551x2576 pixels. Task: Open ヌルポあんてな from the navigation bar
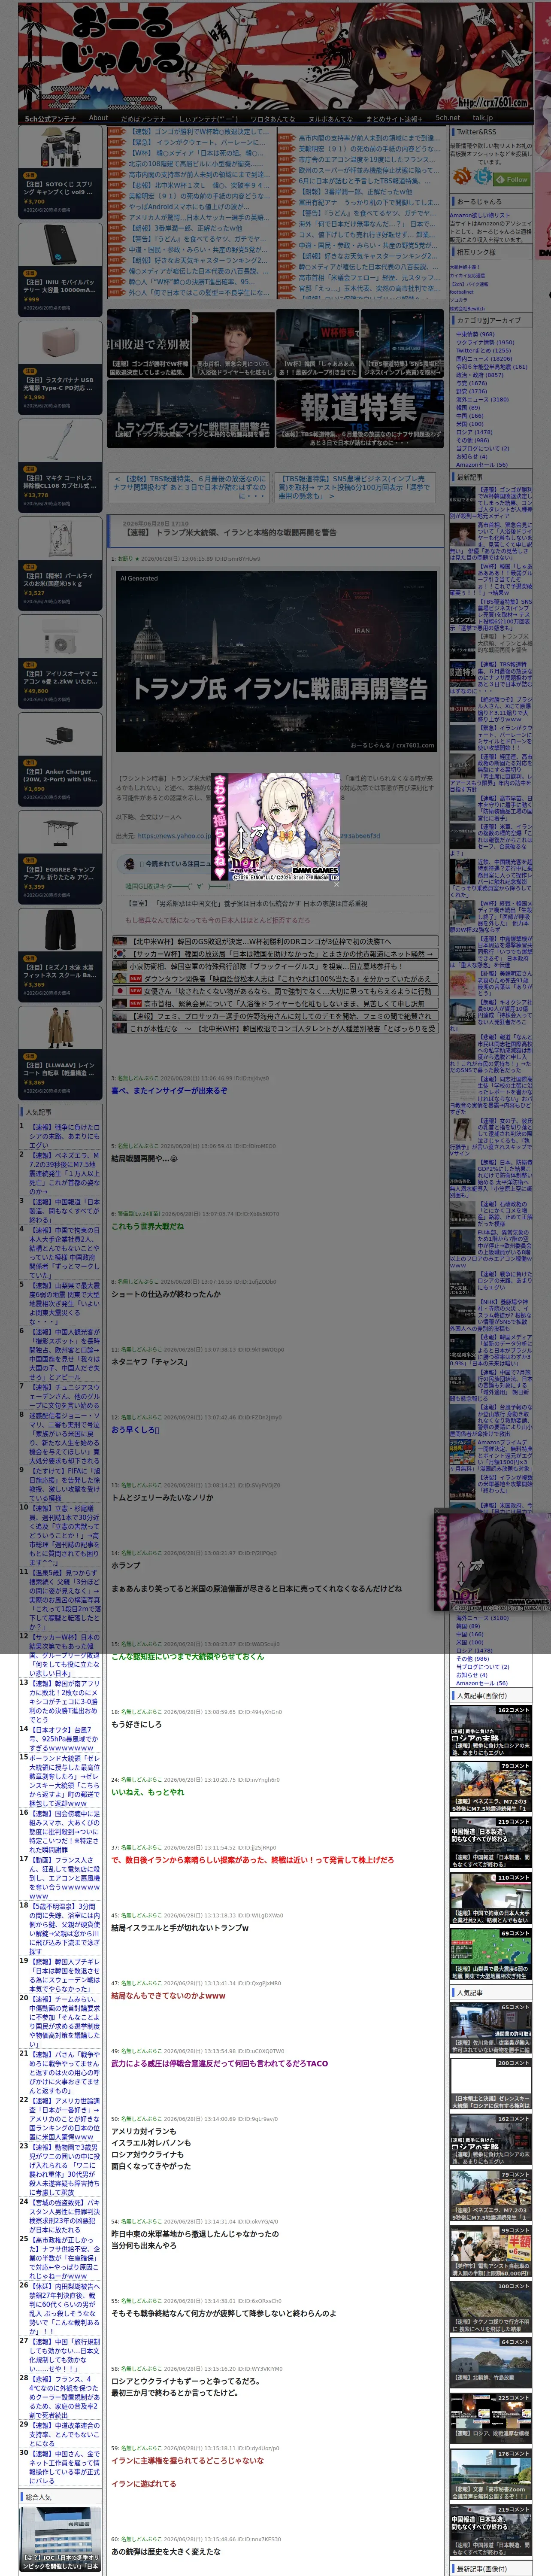point(330,119)
